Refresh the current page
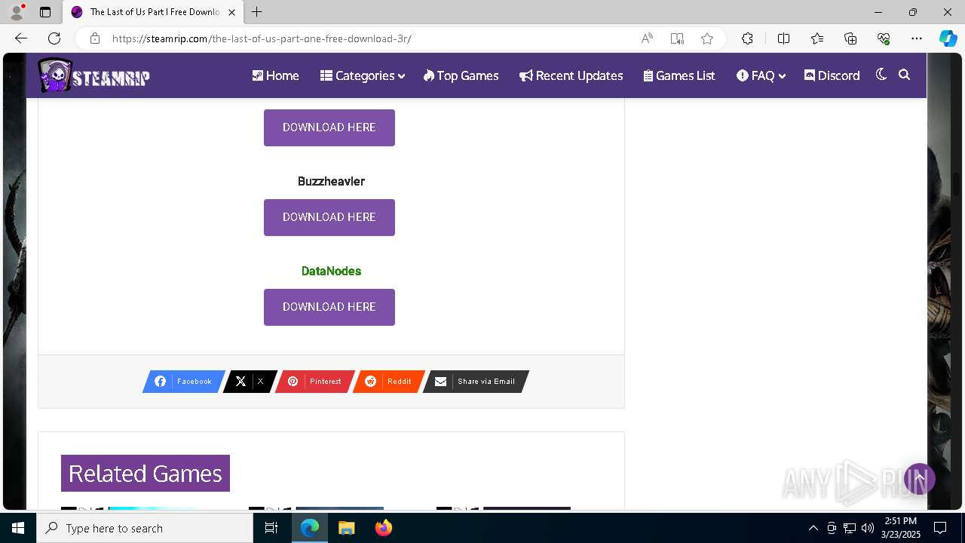 coord(54,38)
